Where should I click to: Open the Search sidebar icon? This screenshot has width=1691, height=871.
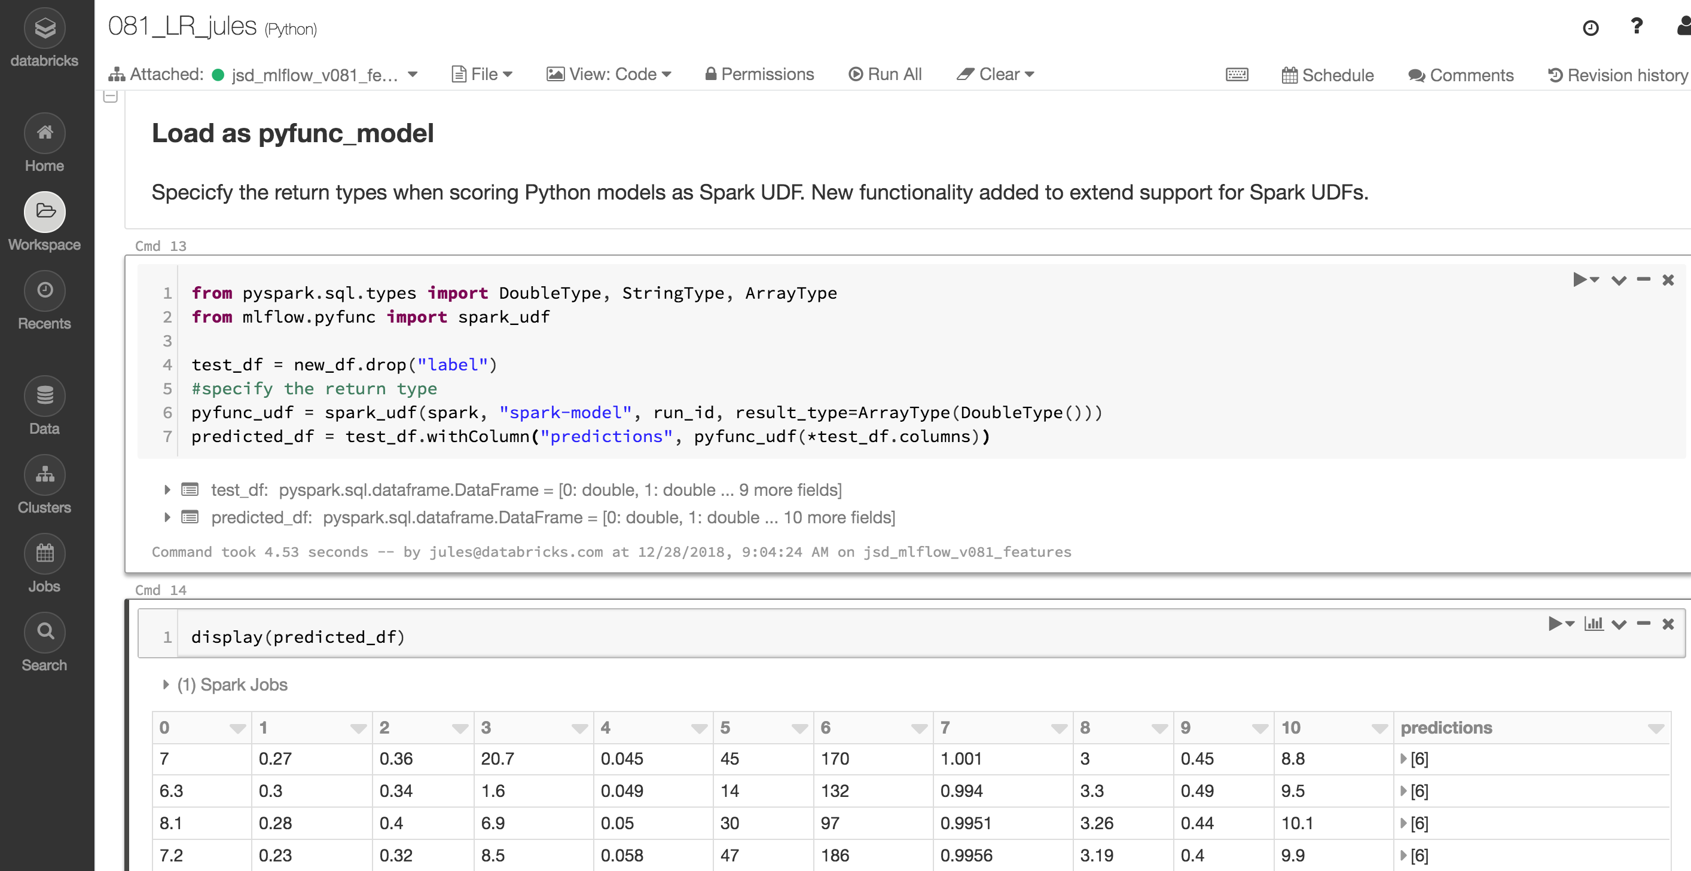click(44, 632)
